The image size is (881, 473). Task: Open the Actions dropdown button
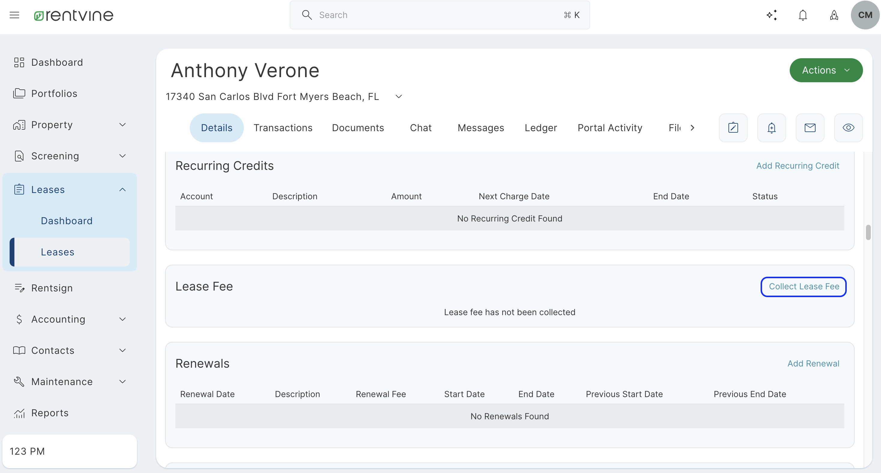826,70
